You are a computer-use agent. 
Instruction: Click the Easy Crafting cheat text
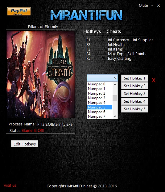120,59
